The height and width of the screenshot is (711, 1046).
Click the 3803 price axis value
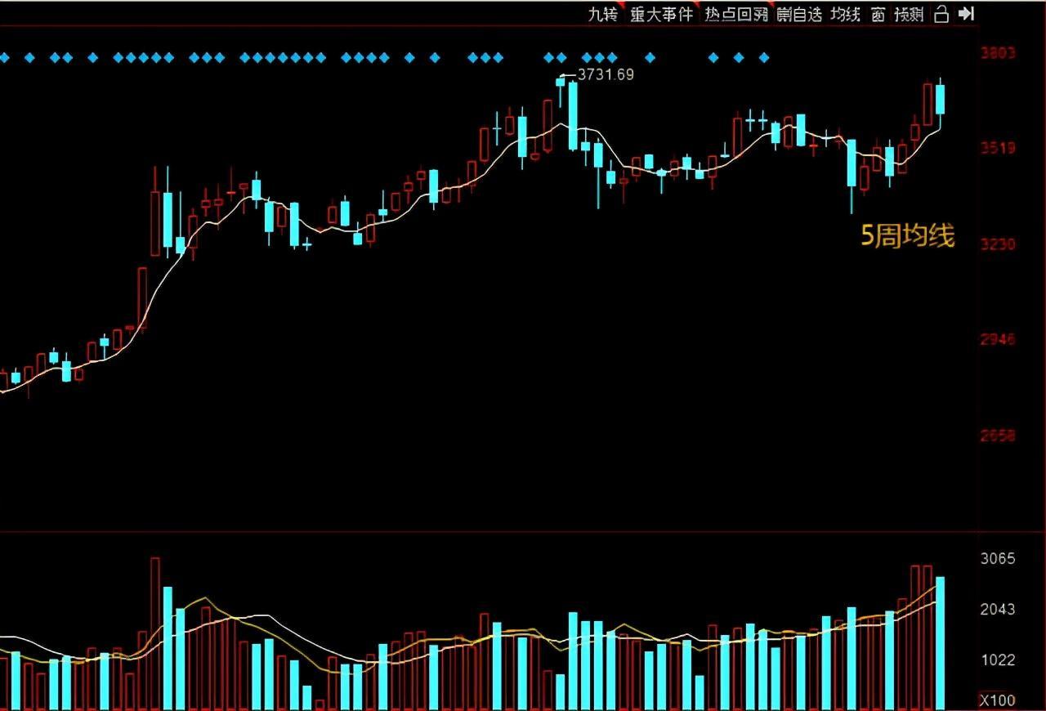coord(998,53)
